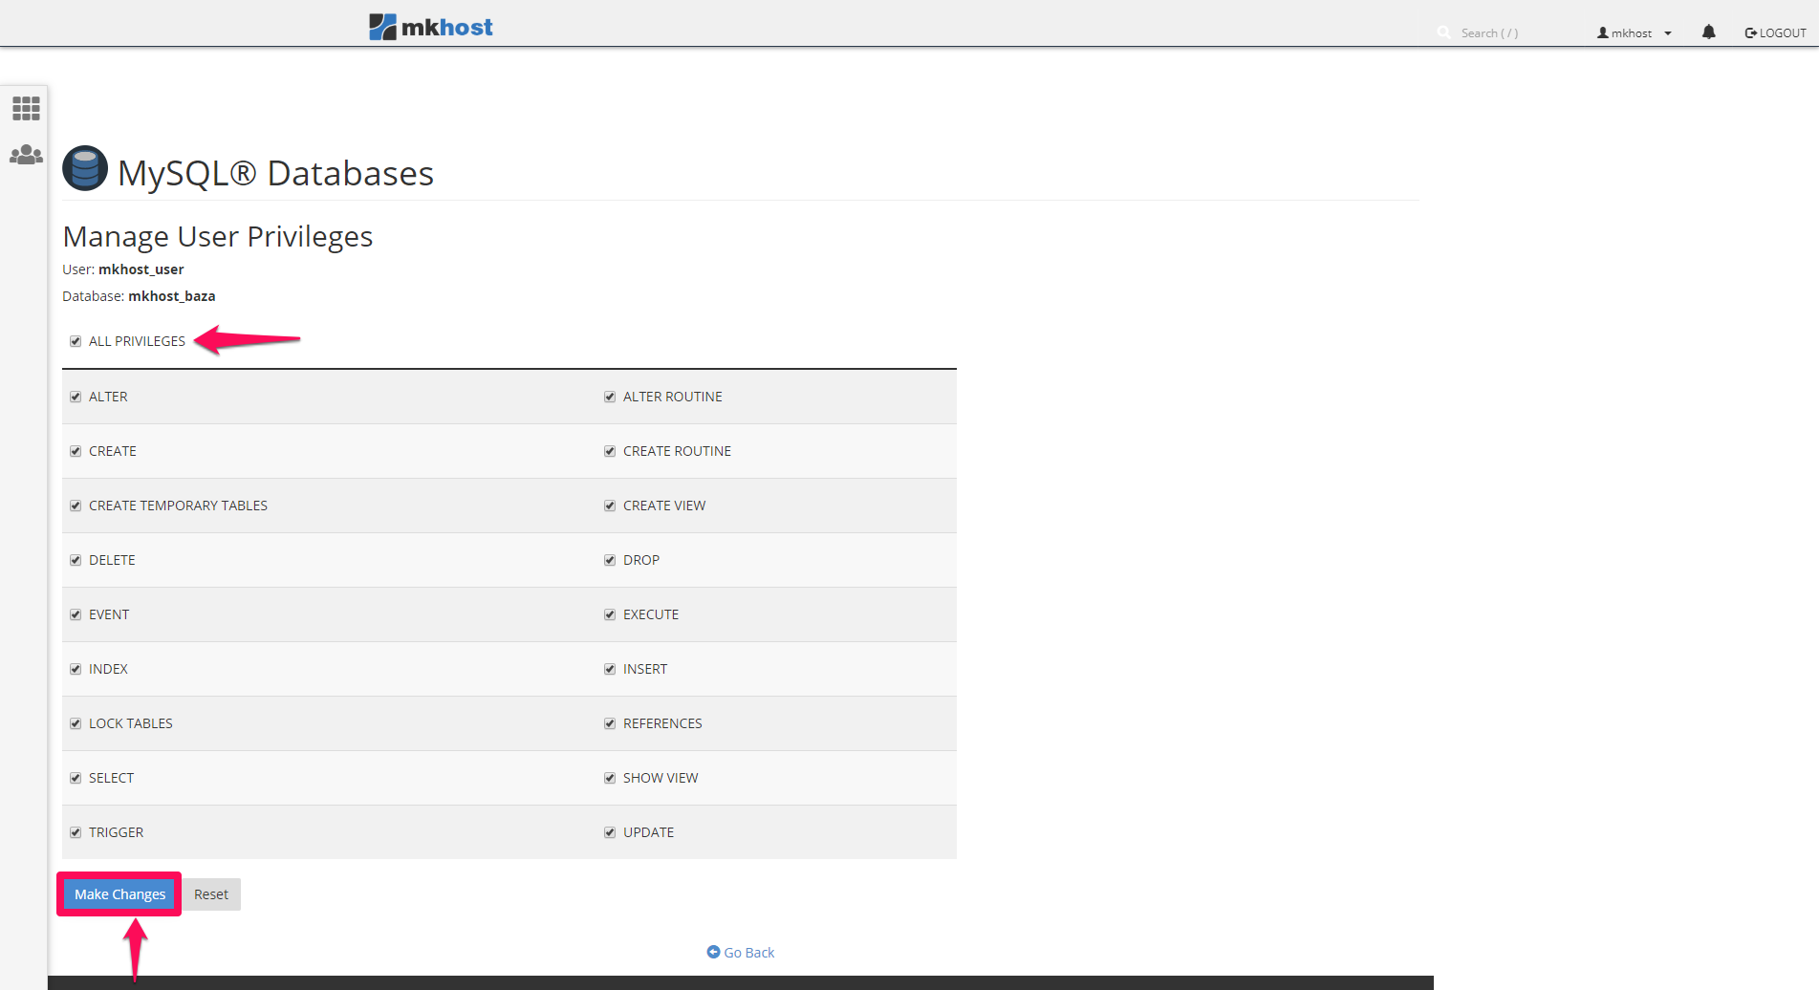Click the mkhost_user username text
1819x990 pixels.
(x=141, y=269)
